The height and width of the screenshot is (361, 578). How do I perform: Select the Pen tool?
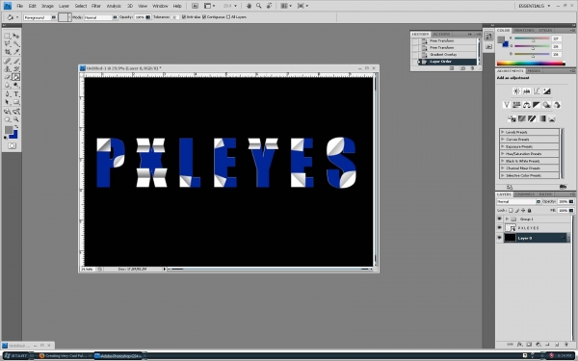(7, 94)
